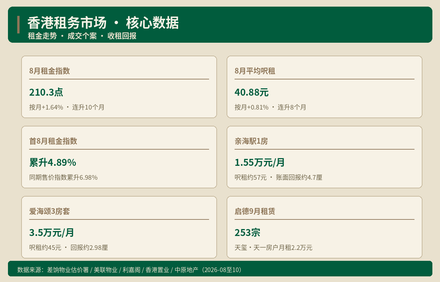Click the value 1.55万元/月
The image size is (440, 282).
tap(260, 163)
